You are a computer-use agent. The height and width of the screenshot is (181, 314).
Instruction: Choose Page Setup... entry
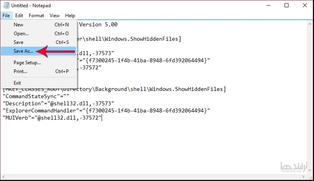click(38, 63)
